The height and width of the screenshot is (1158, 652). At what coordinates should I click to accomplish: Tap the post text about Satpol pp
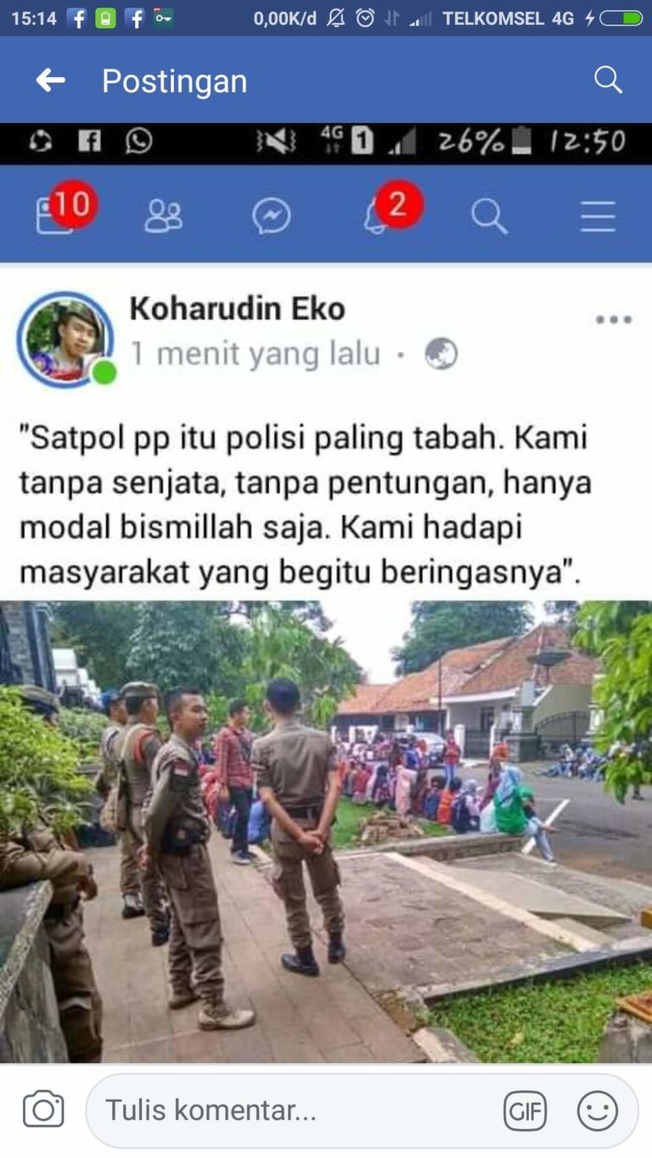pos(306,506)
